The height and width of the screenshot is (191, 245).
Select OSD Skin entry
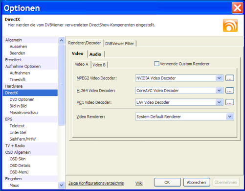(30, 159)
